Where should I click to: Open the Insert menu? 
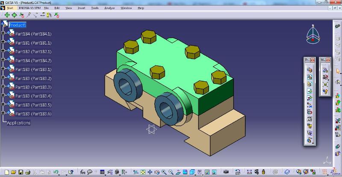tap(81, 8)
